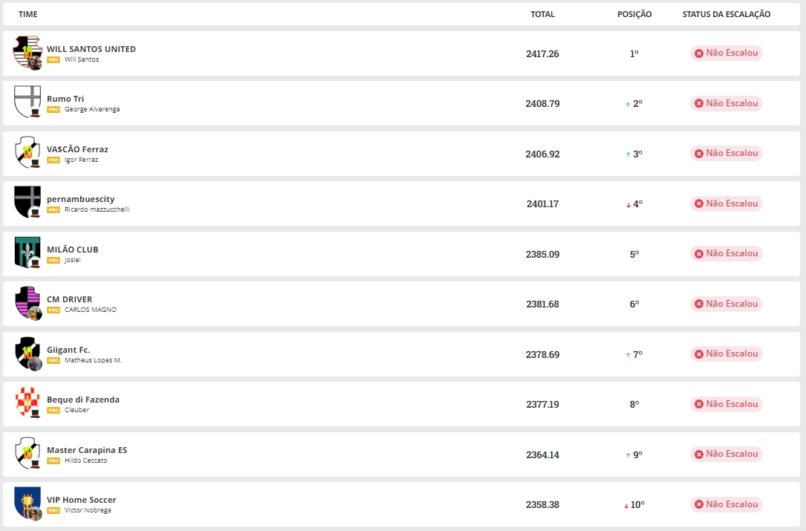
Task: Click Não Escalou badge for Rumo Tri
Action: (x=726, y=103)
